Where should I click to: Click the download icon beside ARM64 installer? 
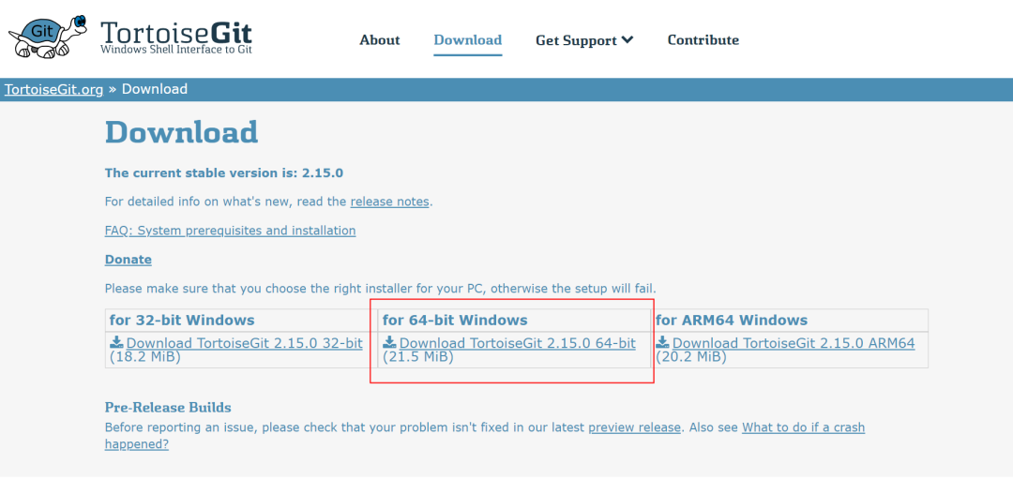pos(662,342)
